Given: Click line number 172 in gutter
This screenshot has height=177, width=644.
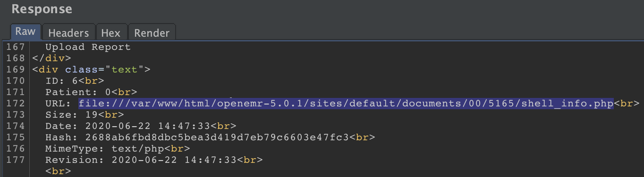Looking at the screenshot, I should click(x=15, y=103).
